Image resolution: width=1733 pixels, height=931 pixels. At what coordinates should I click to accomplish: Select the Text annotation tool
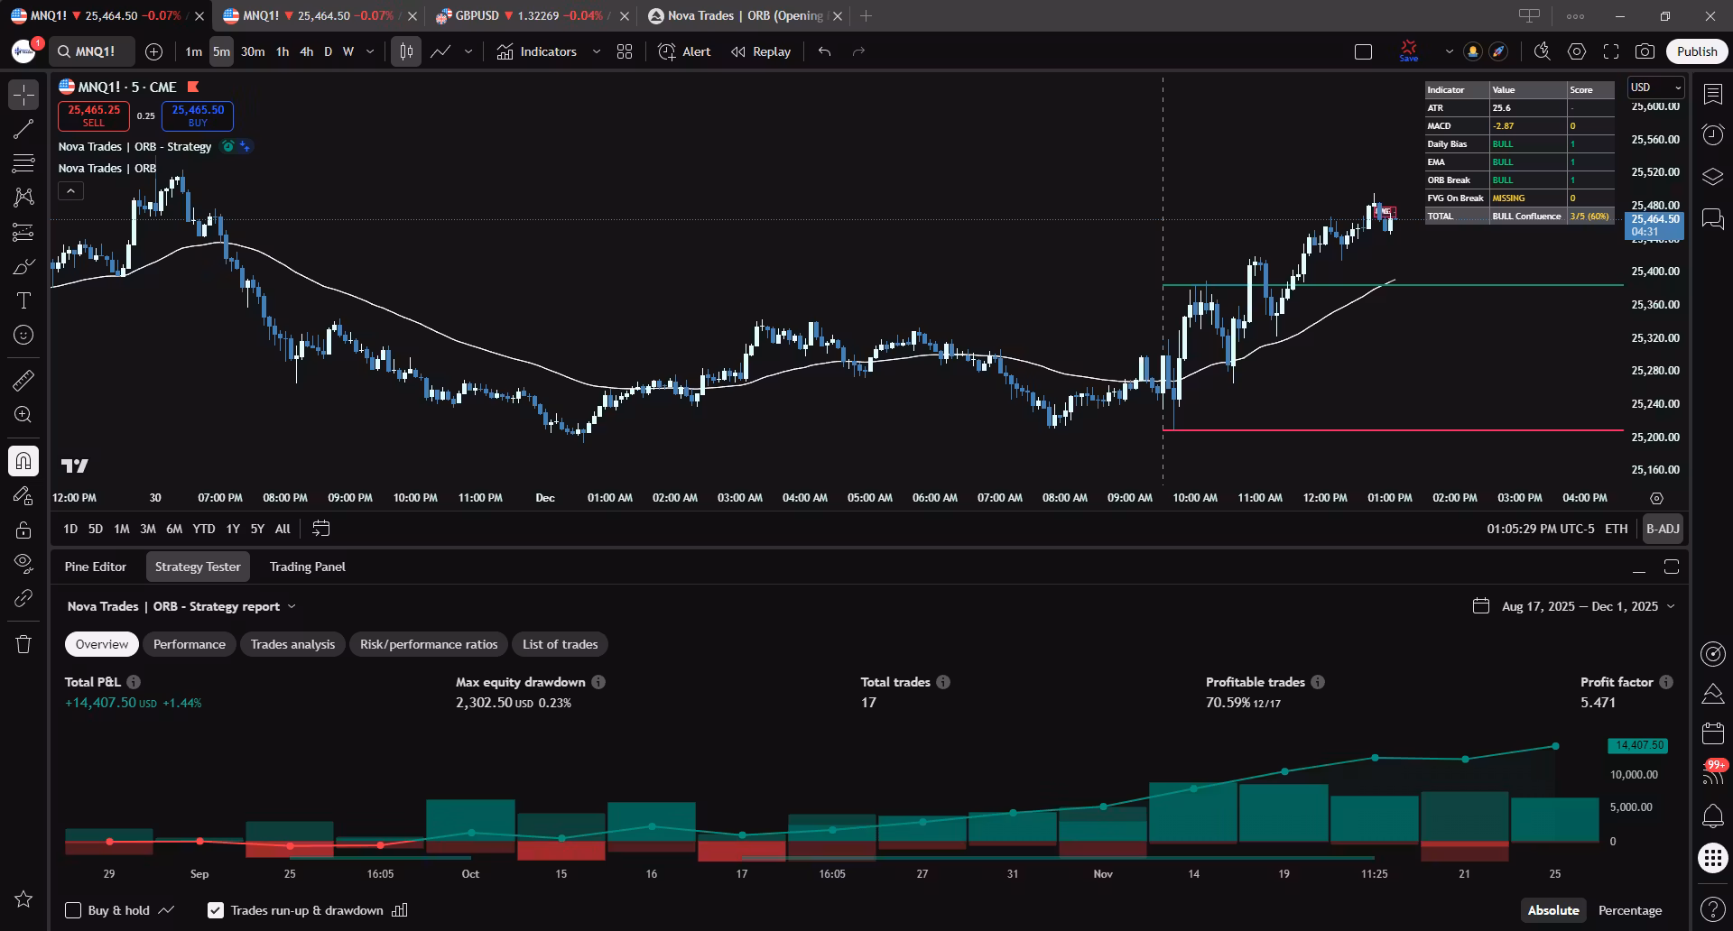click(23, 300)
